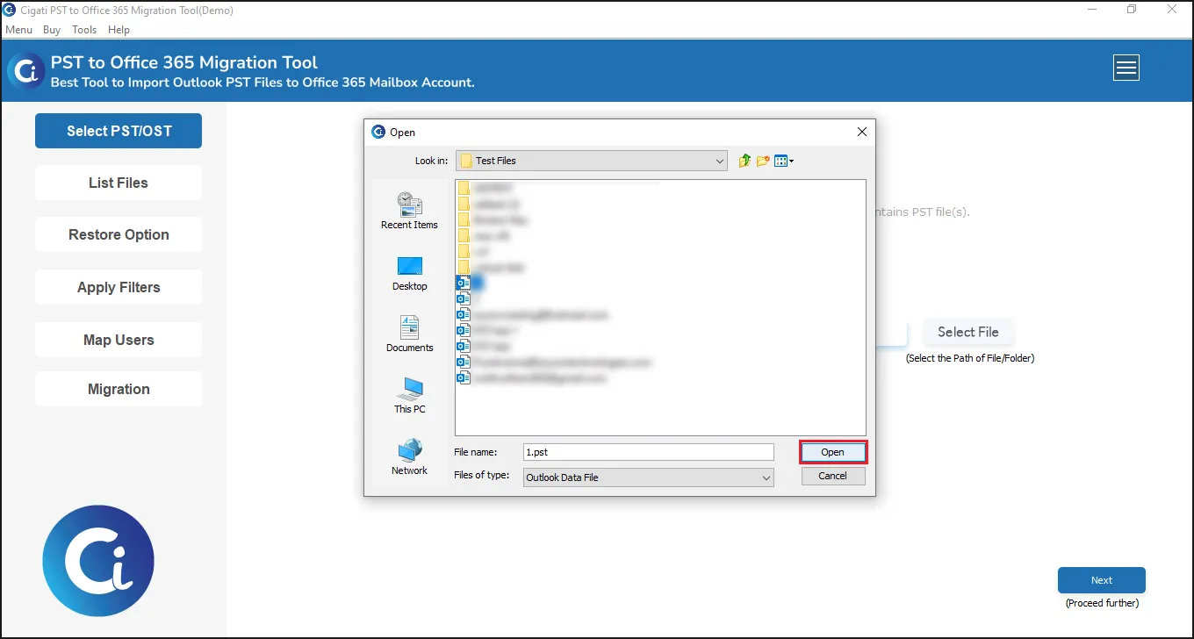Viewport: 1194px width, 639px height.
Task: Open the Buy menu
Action: pyautogui.click(x=52, y=30)
